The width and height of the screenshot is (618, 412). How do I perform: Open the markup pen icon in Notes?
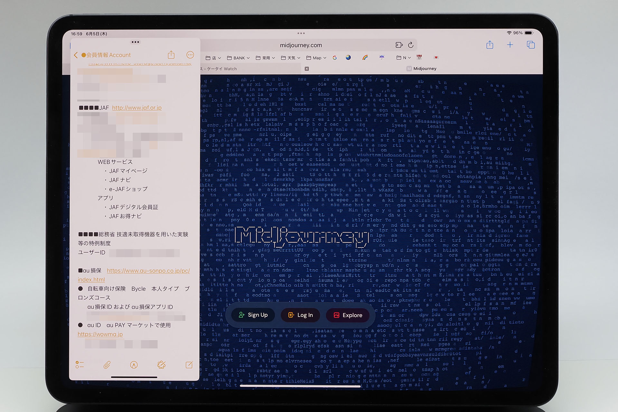(134, 365)
